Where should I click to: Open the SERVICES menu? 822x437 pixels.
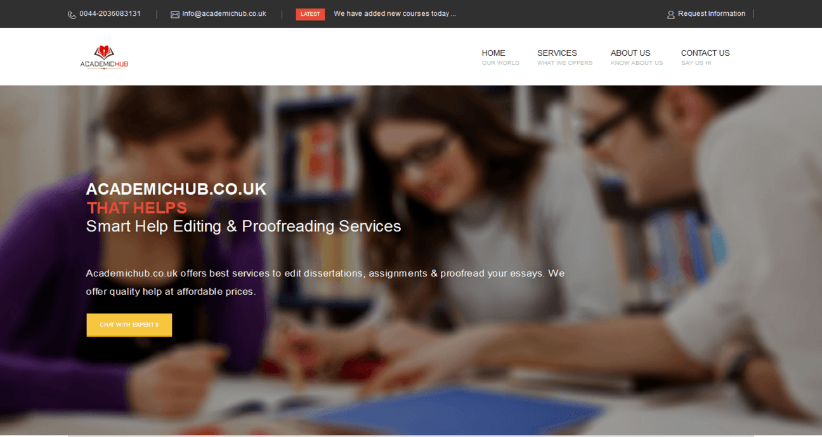(557, 53)
